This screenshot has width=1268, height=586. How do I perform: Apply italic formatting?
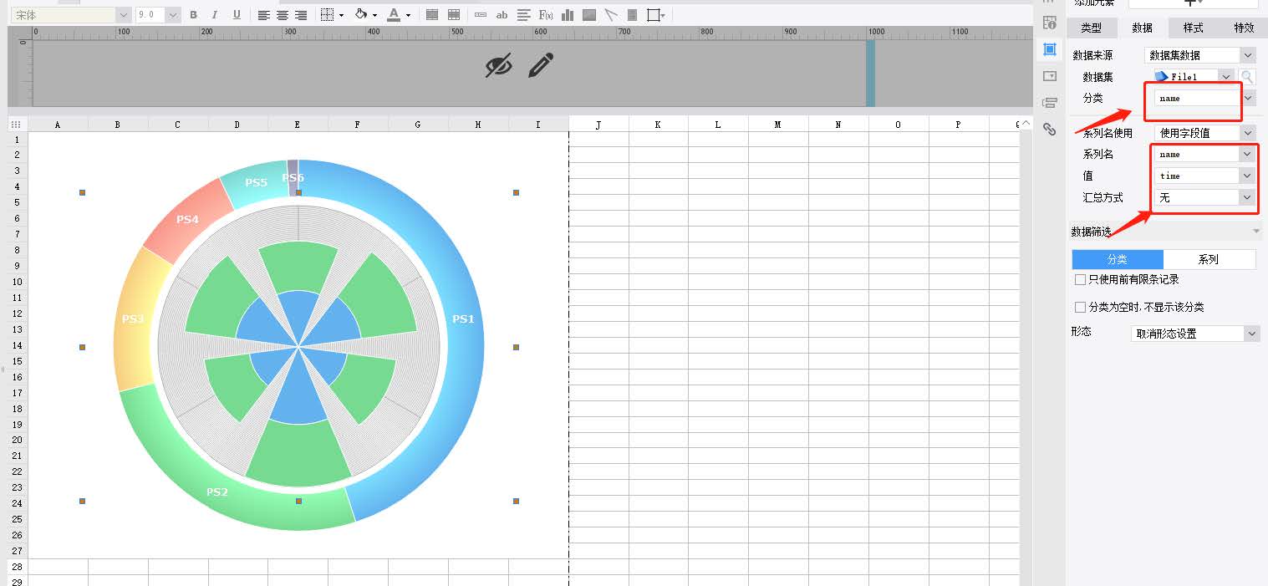coord(215,15)
